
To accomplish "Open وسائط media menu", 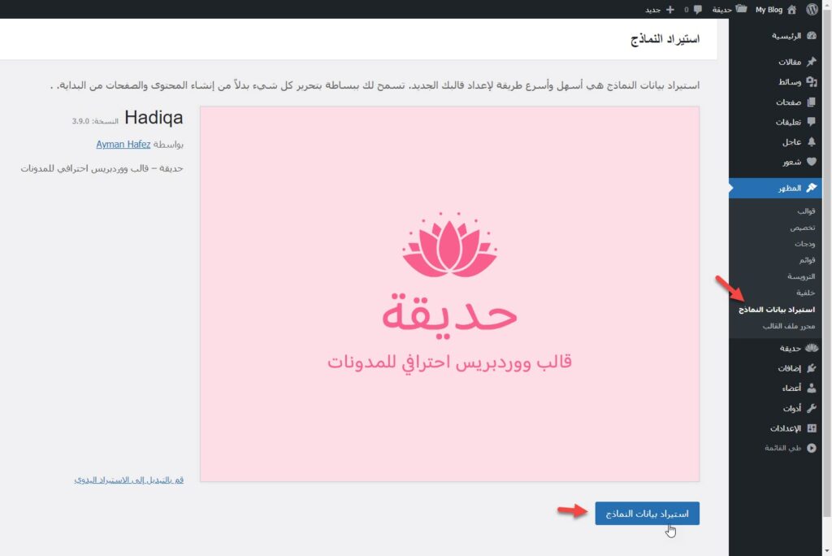I will (790, 82).
